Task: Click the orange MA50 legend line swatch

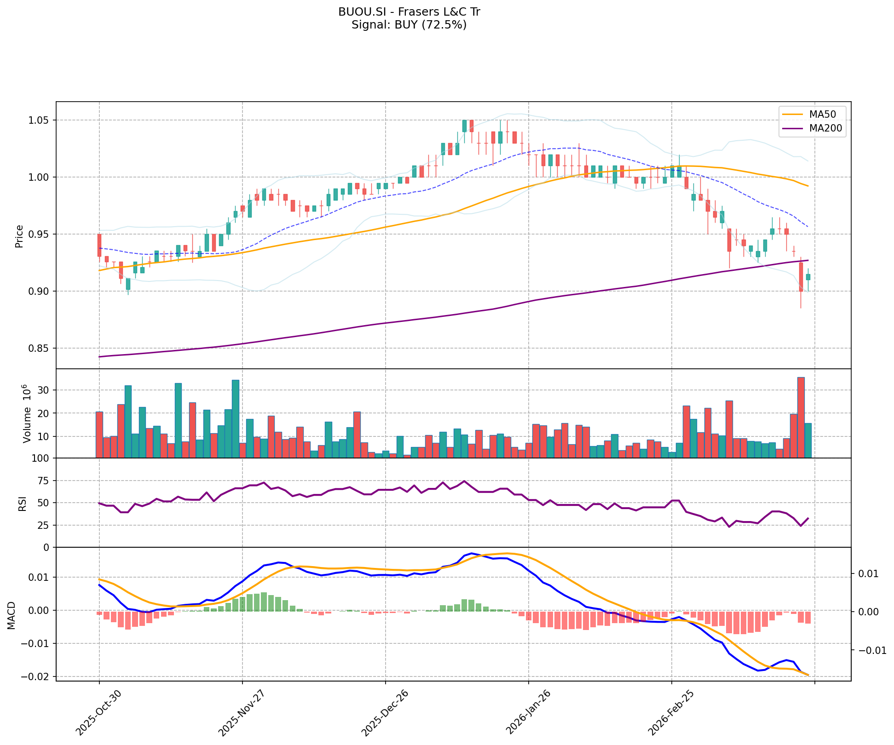Action: click(792, 114)
